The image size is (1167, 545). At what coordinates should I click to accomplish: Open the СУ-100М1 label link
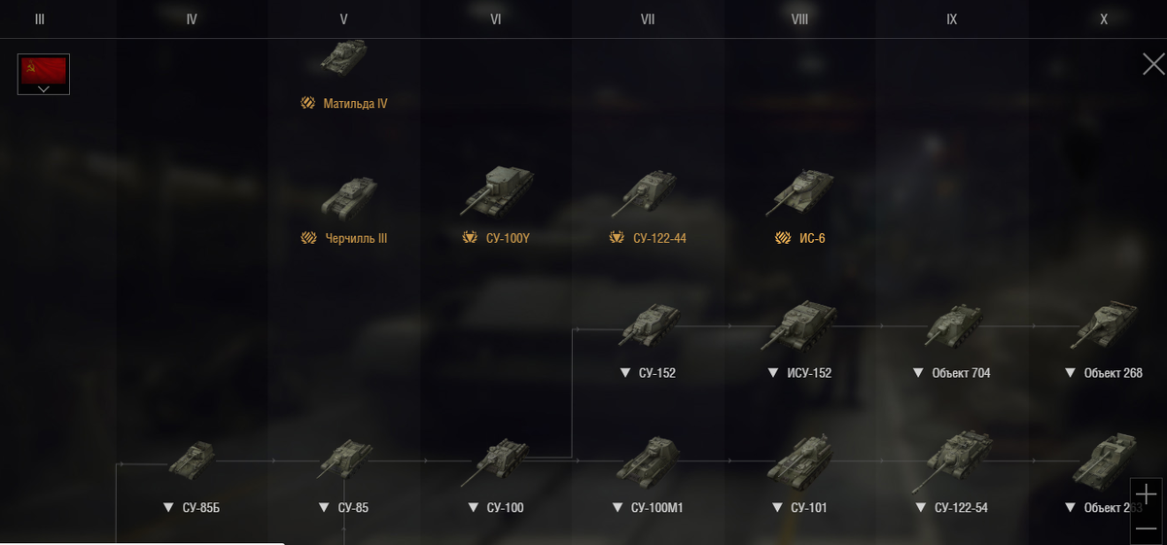pyautogui.click(x=656, y=508)
